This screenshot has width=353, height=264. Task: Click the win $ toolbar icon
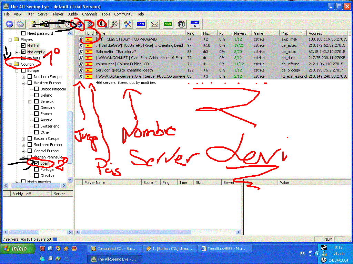pos(195,24)
